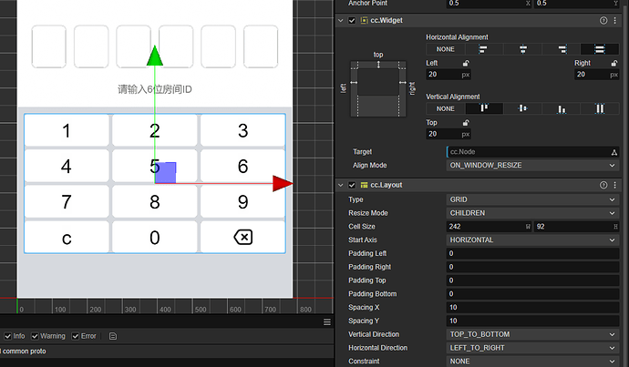This screenshot has width=629, height=367.
Task: Click the blue gizmo center square
Action: pos(165,173)
